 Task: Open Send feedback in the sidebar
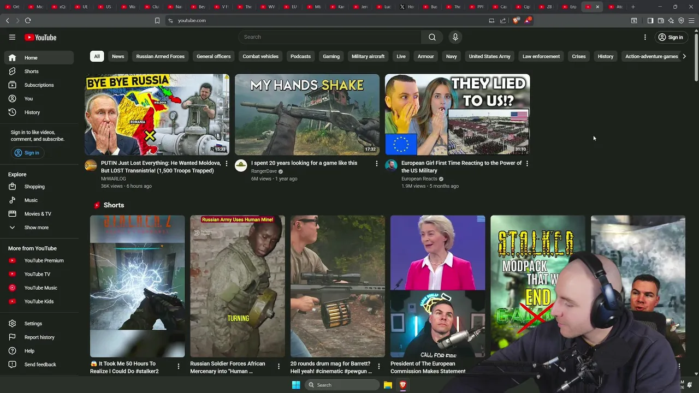(39, 365)
